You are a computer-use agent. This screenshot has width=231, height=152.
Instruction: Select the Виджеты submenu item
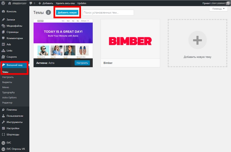click(x=7, y=82)
